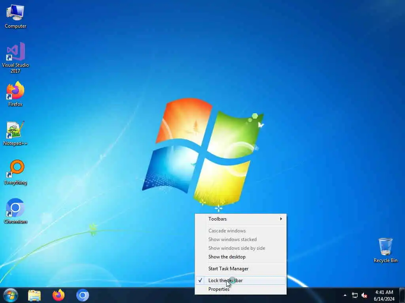Choose Start Task Manager
The height and width of the screenshot is (303, 405).
(x=240, y=268)
